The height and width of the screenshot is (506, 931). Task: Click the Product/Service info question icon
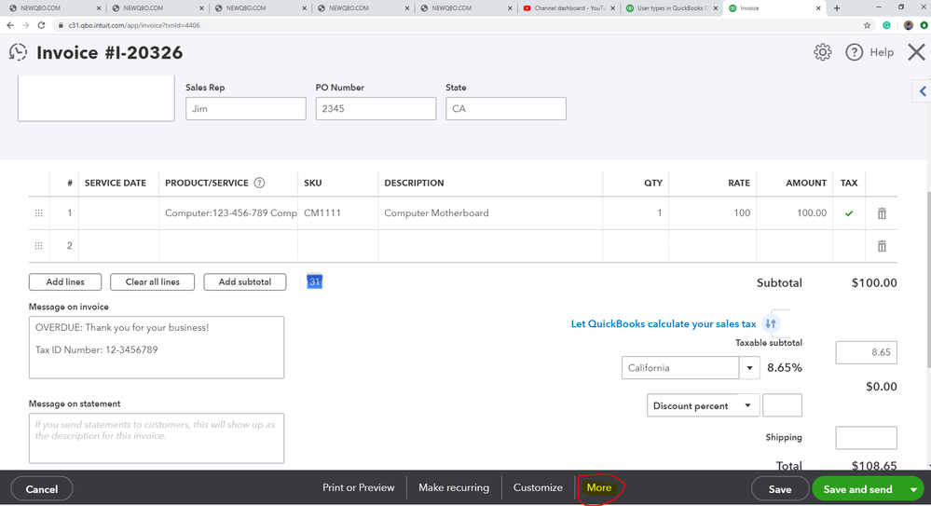click(260, 183)
